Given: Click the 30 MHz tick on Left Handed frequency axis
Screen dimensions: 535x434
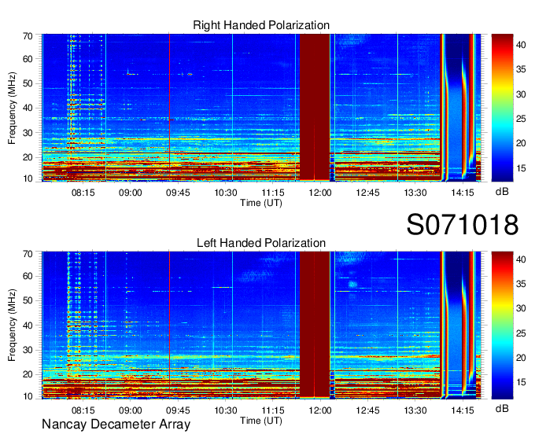Looking at the screenshot, I should coord(28,350).
